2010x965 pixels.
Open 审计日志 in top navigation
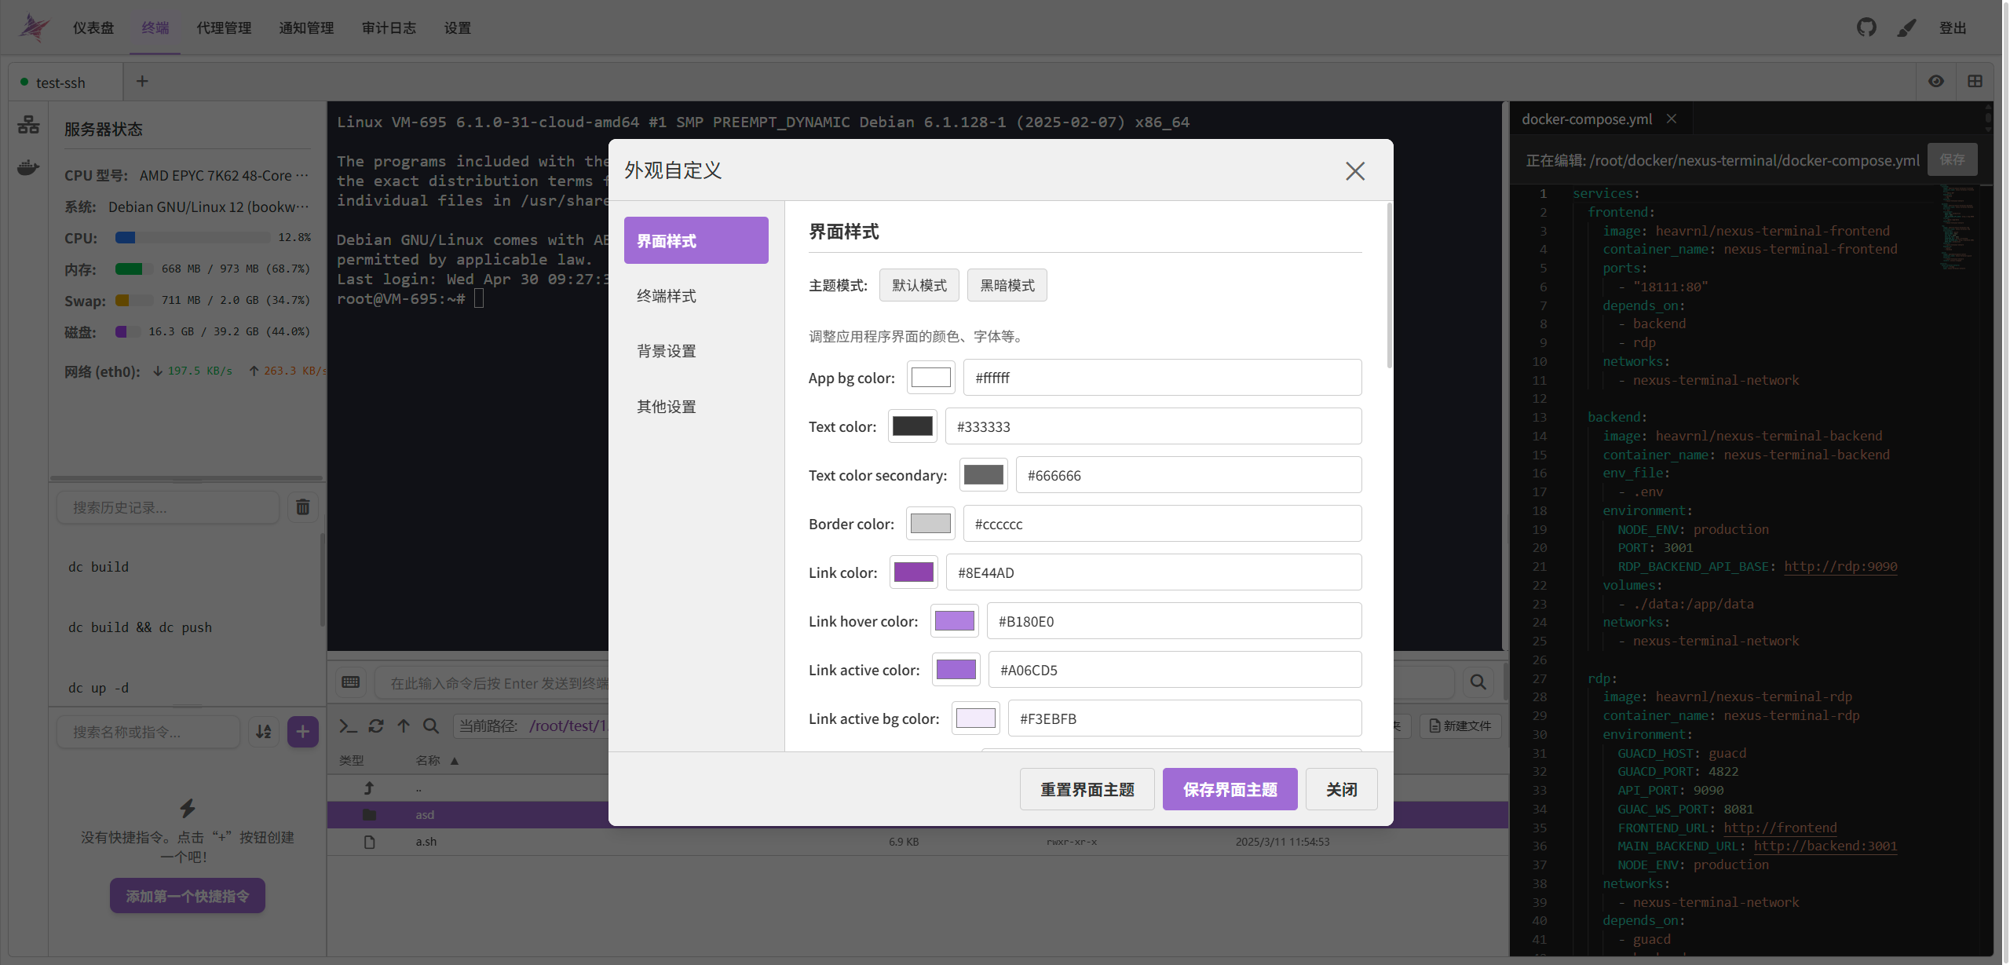tap(389, 28)
